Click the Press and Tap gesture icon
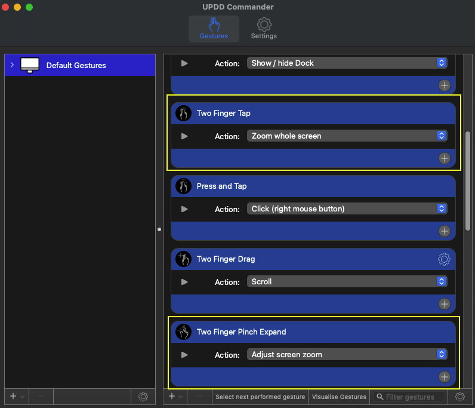475x408 pixels. (184, 186)
